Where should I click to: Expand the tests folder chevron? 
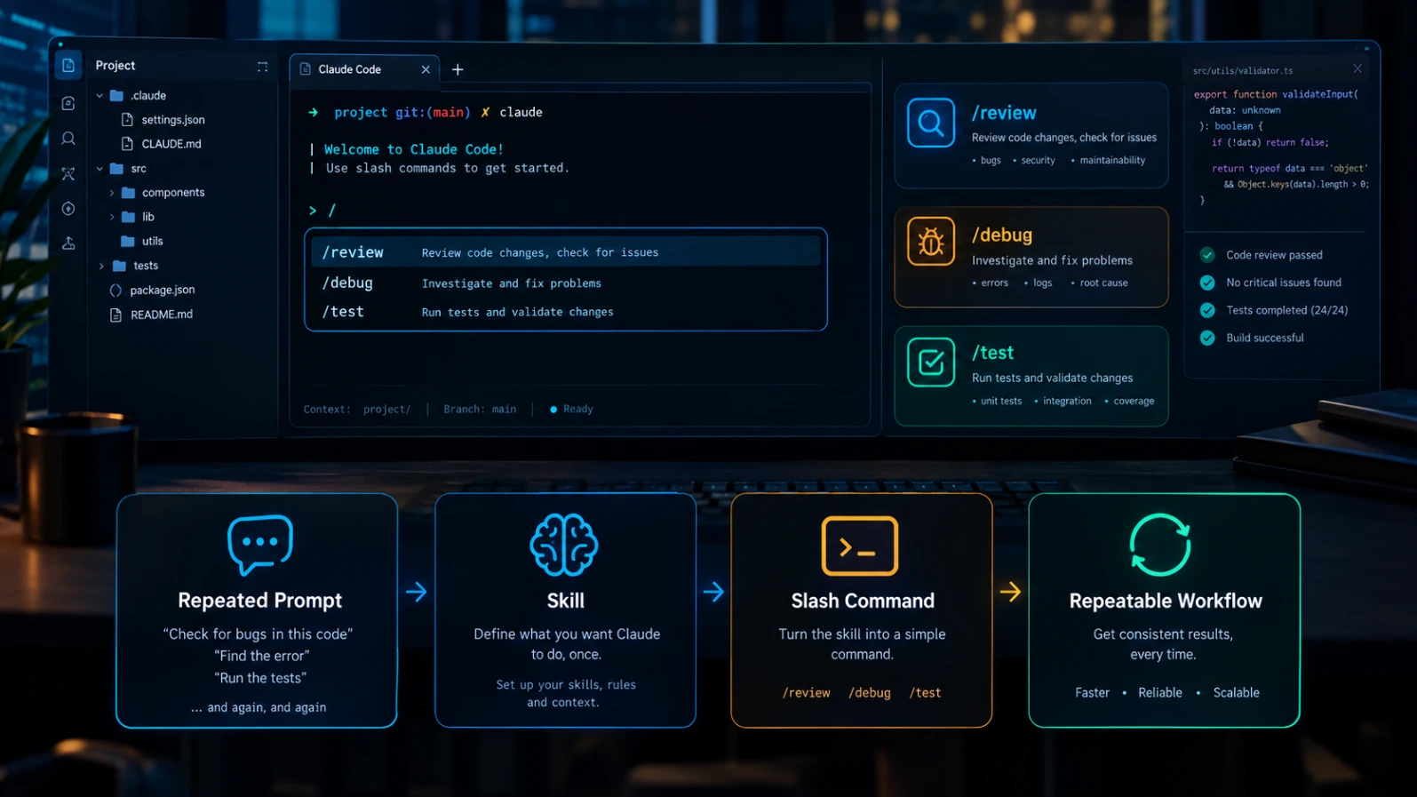coord(101,266)
